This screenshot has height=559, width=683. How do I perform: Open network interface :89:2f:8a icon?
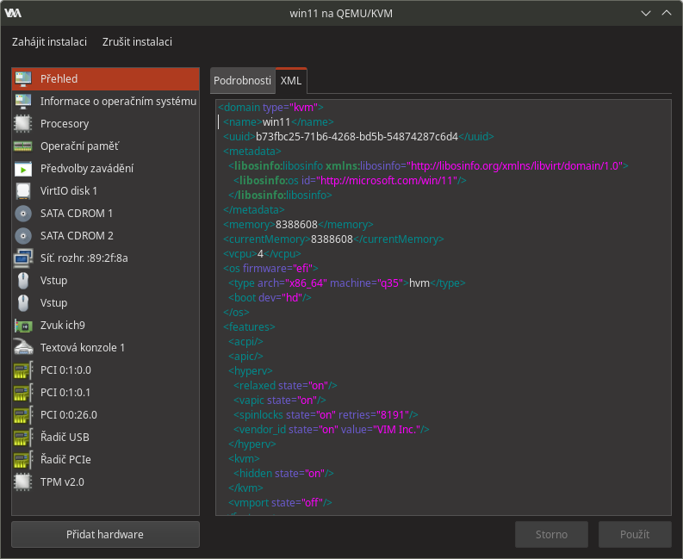tap(23, 258)
